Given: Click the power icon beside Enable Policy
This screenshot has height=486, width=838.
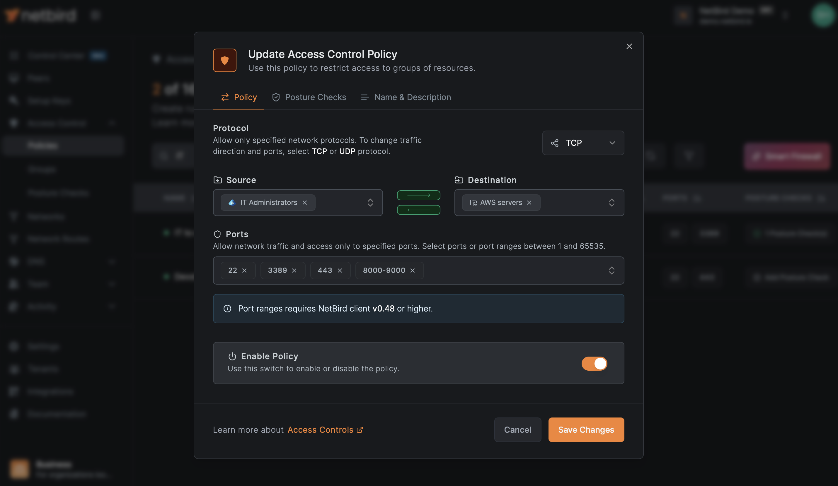Looking at the screenshot, I should click(232, 356).
